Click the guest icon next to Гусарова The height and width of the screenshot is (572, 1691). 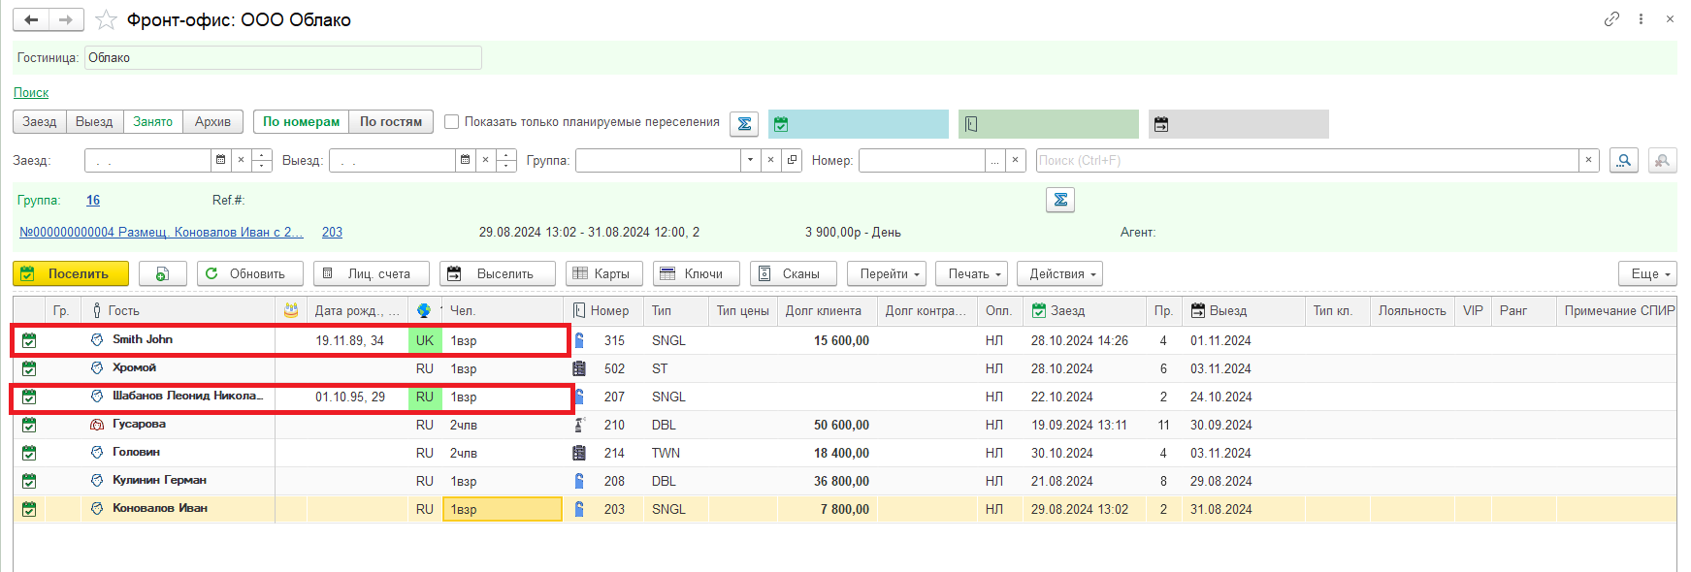coord(97,424)
